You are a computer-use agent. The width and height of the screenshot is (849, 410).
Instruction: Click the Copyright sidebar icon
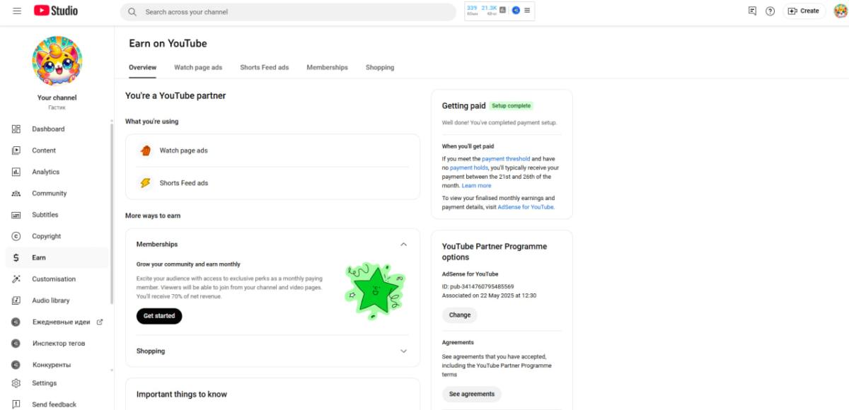16,236
